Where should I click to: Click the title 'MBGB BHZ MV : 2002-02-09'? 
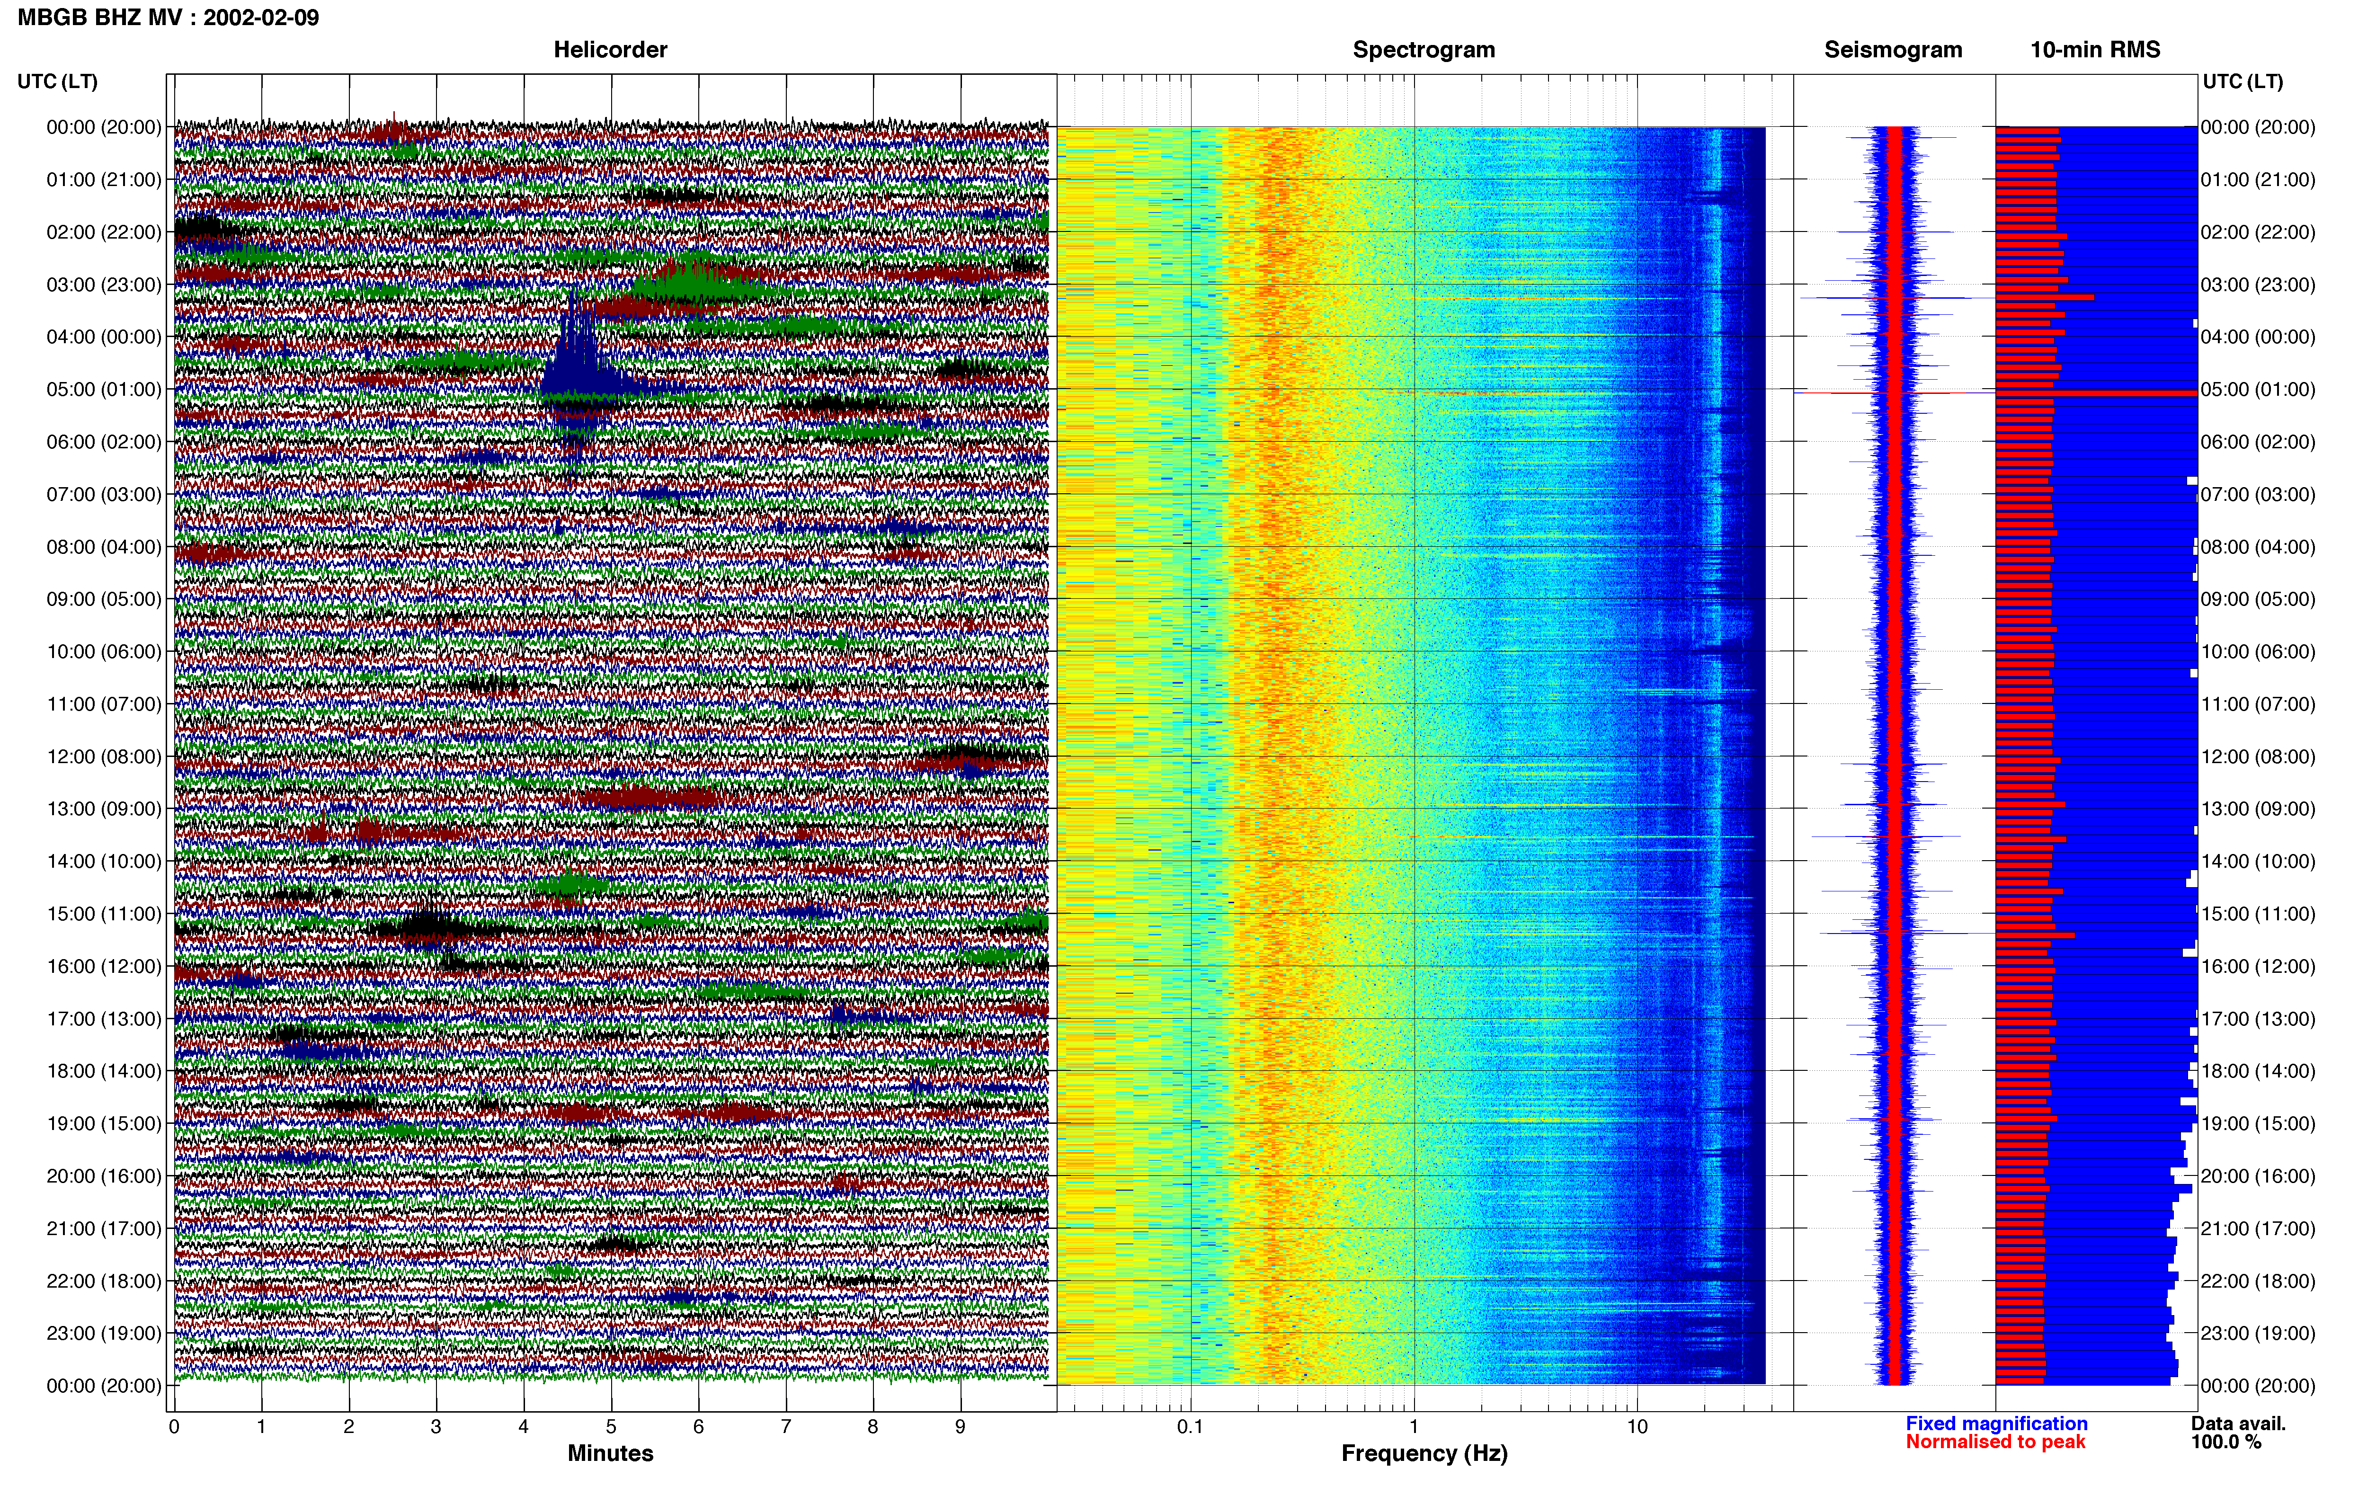pos(168,18)
